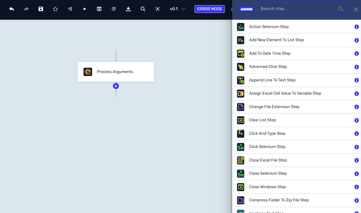Click the redo arrow in the toolbar
The image size is (361, 213).
(x=26, y=9)
